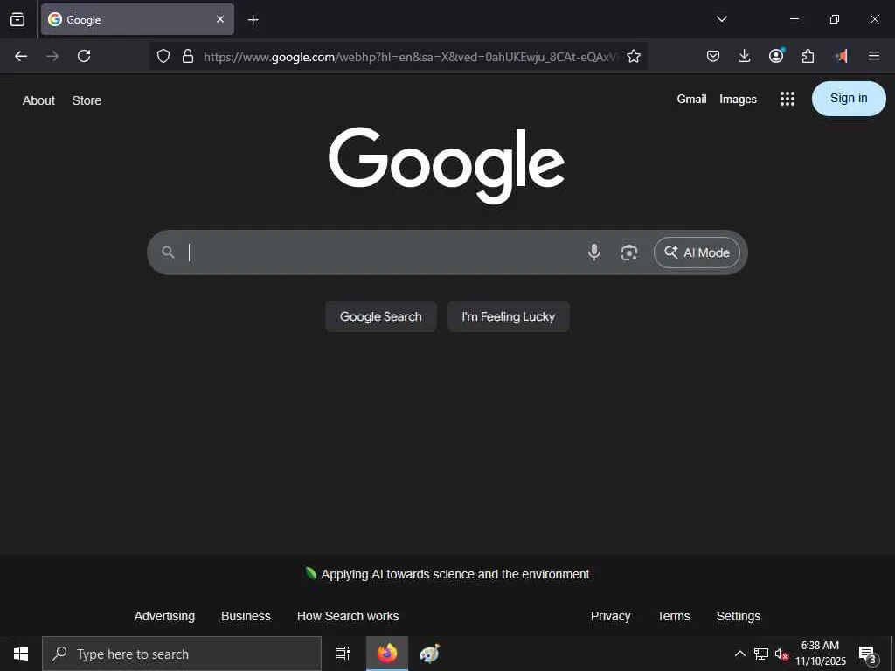This screenshot has width=895, height=671.
Task: Click the Google logo
Action: point(447,164)
